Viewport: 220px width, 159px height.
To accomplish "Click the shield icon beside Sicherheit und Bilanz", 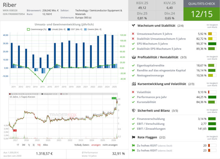I will (x=134, y=111).
